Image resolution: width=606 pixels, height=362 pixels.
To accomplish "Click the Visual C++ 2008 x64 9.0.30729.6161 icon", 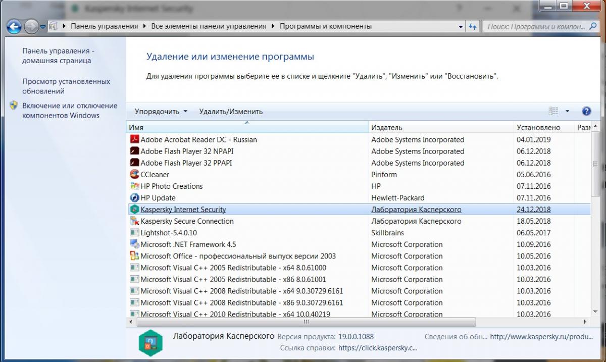I will (134, 291).
